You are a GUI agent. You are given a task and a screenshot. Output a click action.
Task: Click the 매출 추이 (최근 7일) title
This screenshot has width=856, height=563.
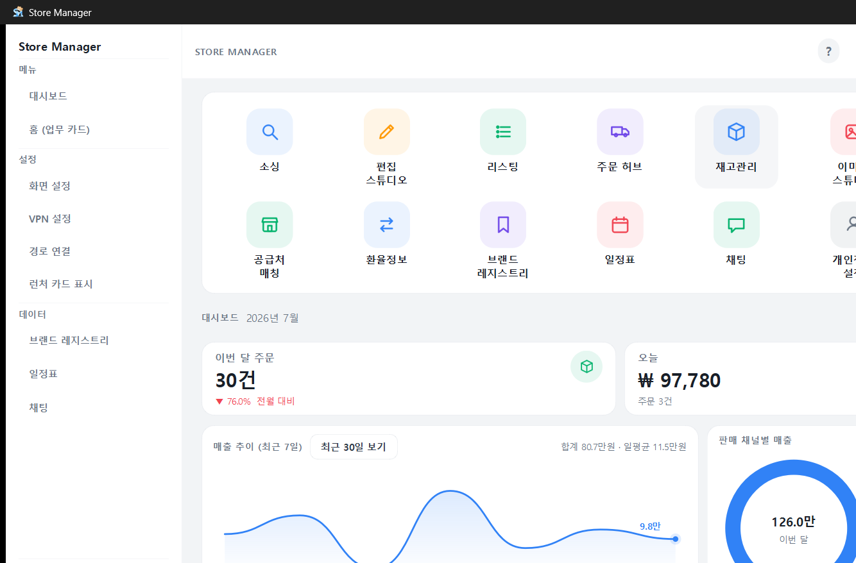pyautogui.click(x=257, y=447)
